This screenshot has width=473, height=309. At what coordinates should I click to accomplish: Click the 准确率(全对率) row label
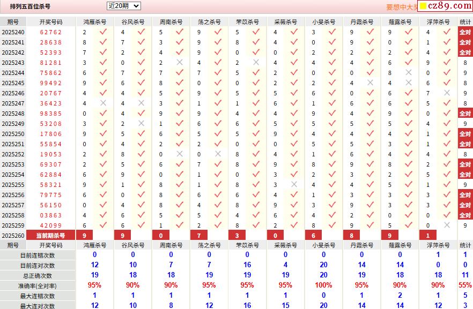(x=38, y=286)
